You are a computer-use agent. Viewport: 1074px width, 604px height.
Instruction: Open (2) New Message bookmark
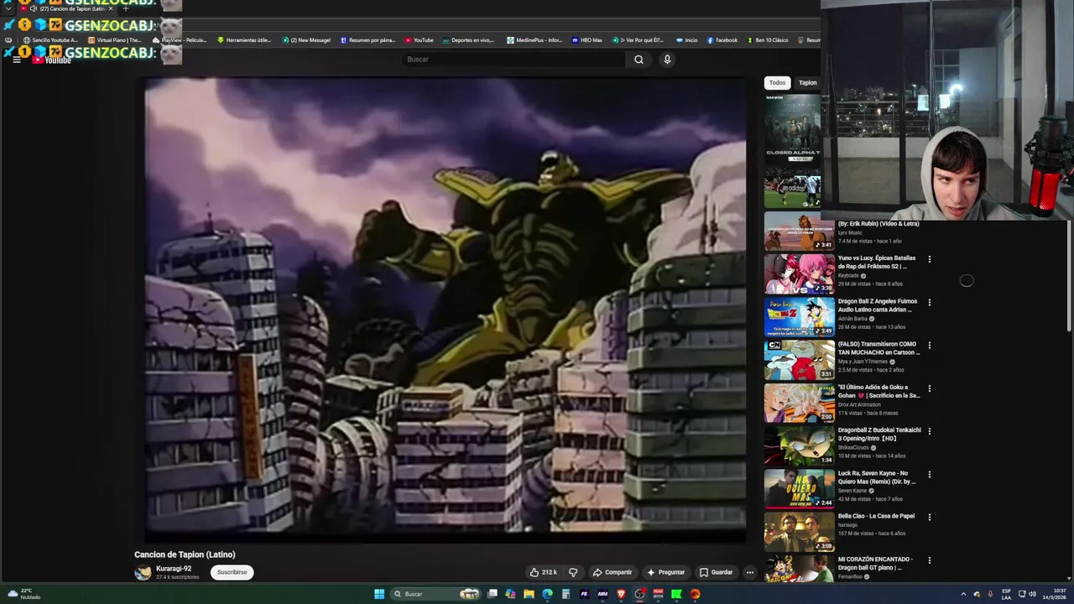tap(306, 40)
